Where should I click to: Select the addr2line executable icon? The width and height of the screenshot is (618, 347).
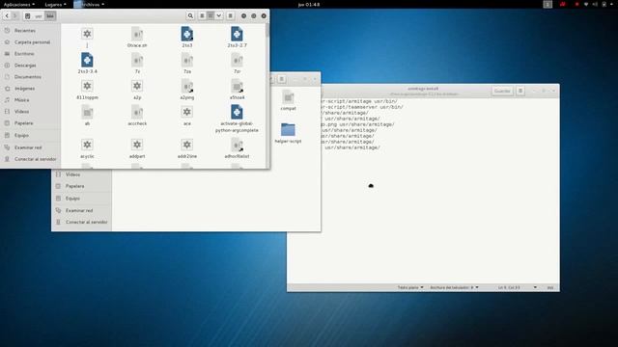(186, 145)
